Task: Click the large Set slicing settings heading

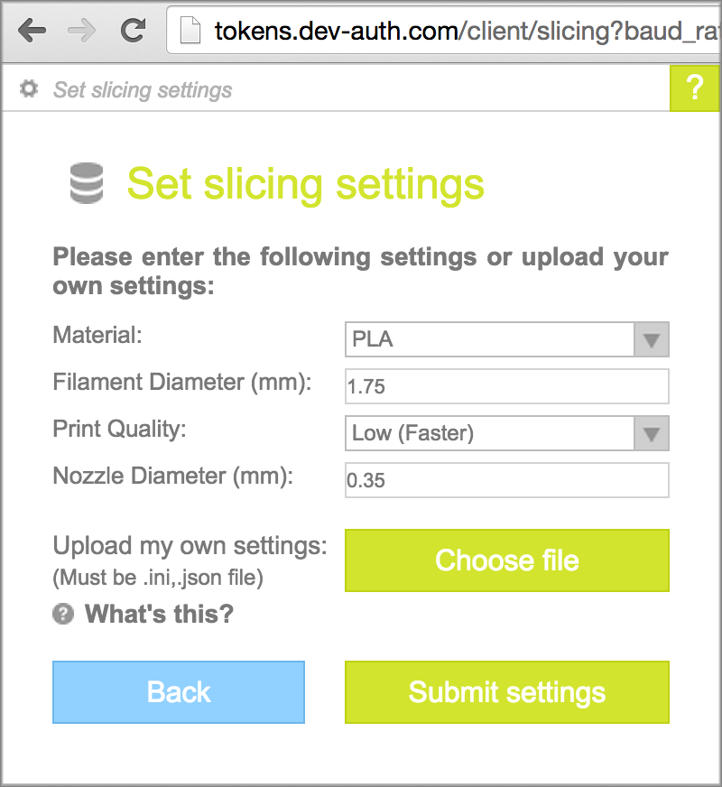Action: pyautogui.click(x=305, y=184)
